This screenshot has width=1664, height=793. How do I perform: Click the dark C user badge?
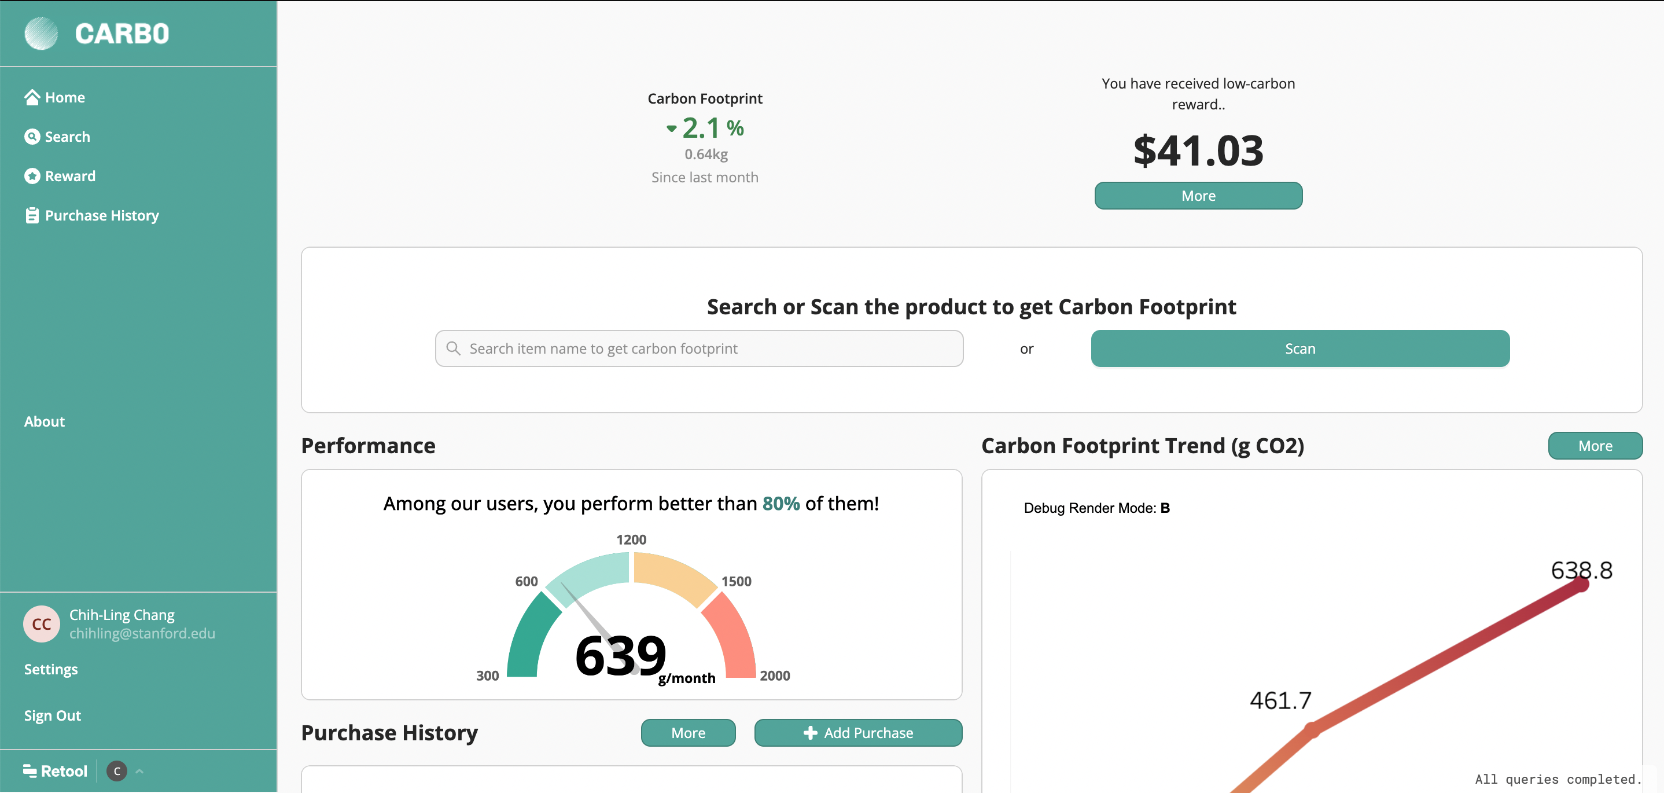pyautogui.click(x=117, y=770)
